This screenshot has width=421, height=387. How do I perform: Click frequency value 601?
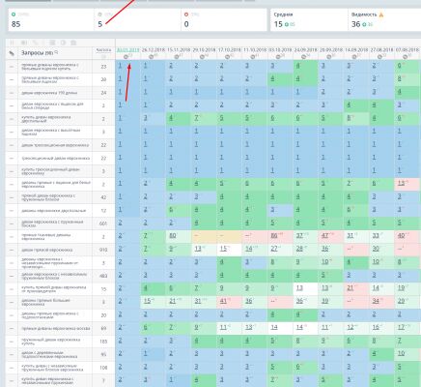[x=103, y=223]
